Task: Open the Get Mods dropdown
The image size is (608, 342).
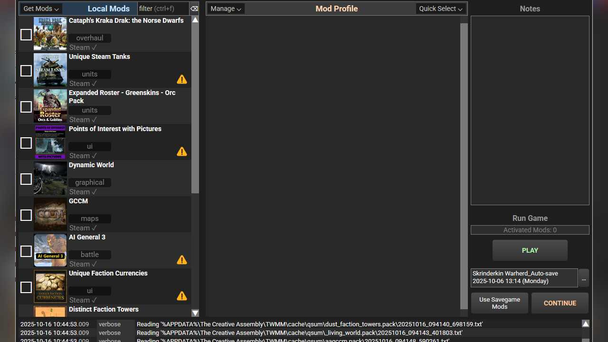Action: [x=41, y=9]
